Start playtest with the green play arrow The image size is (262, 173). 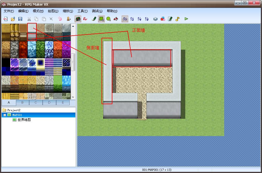point(186,19)
